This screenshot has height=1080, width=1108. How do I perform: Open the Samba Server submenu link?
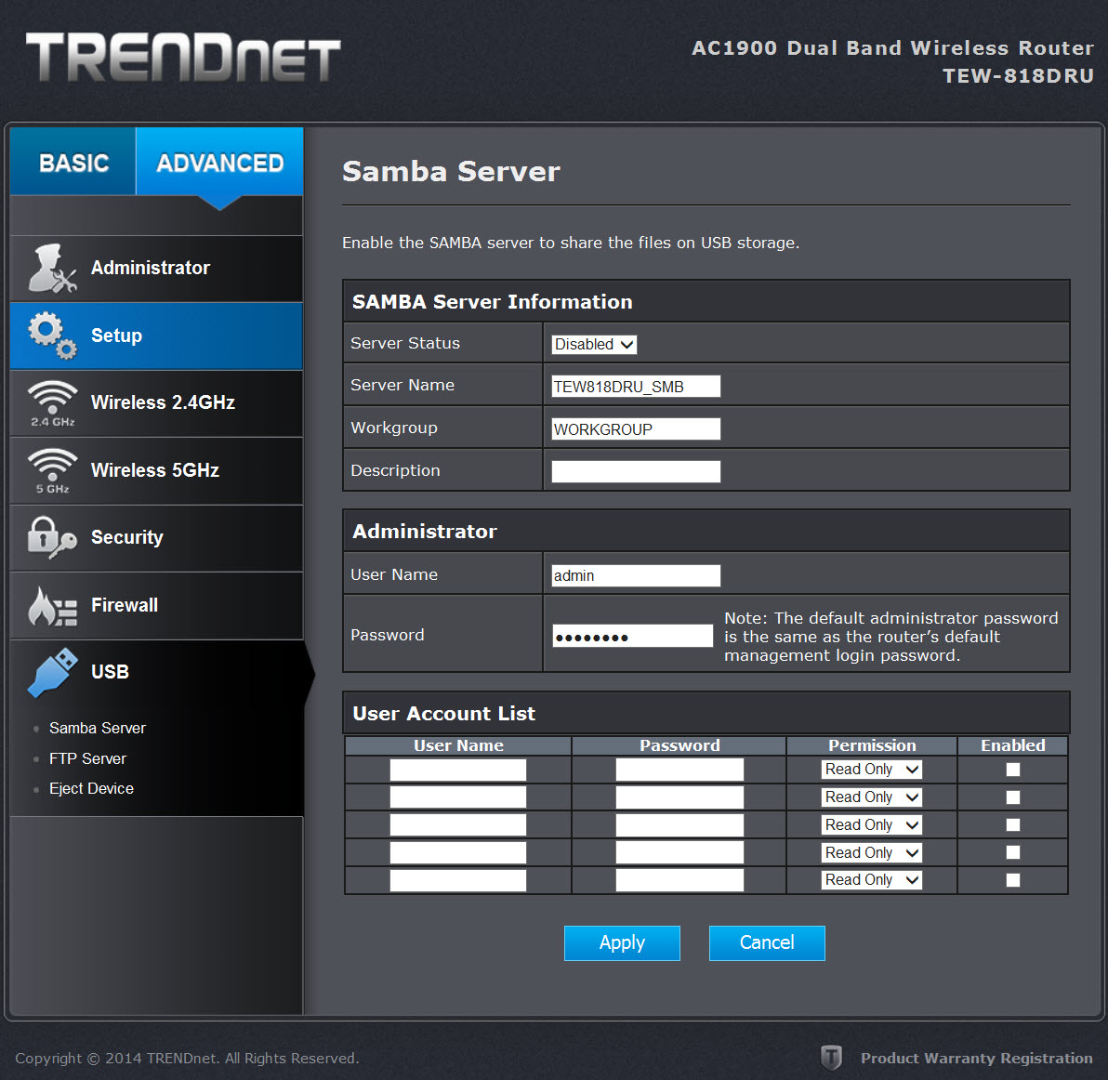pyautogui.click(x=98, y=729)
